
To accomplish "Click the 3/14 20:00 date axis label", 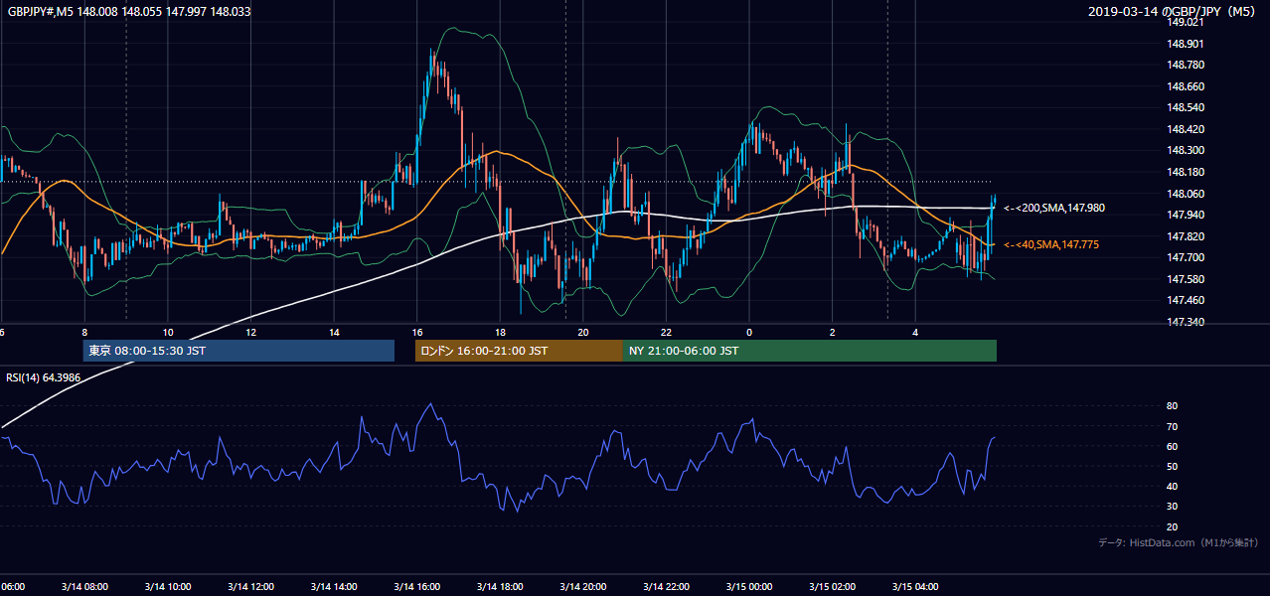I will pyautogui.click(x=583, y=586).
